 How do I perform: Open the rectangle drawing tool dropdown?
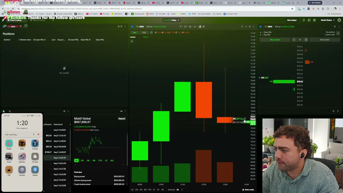pos(186,27)
